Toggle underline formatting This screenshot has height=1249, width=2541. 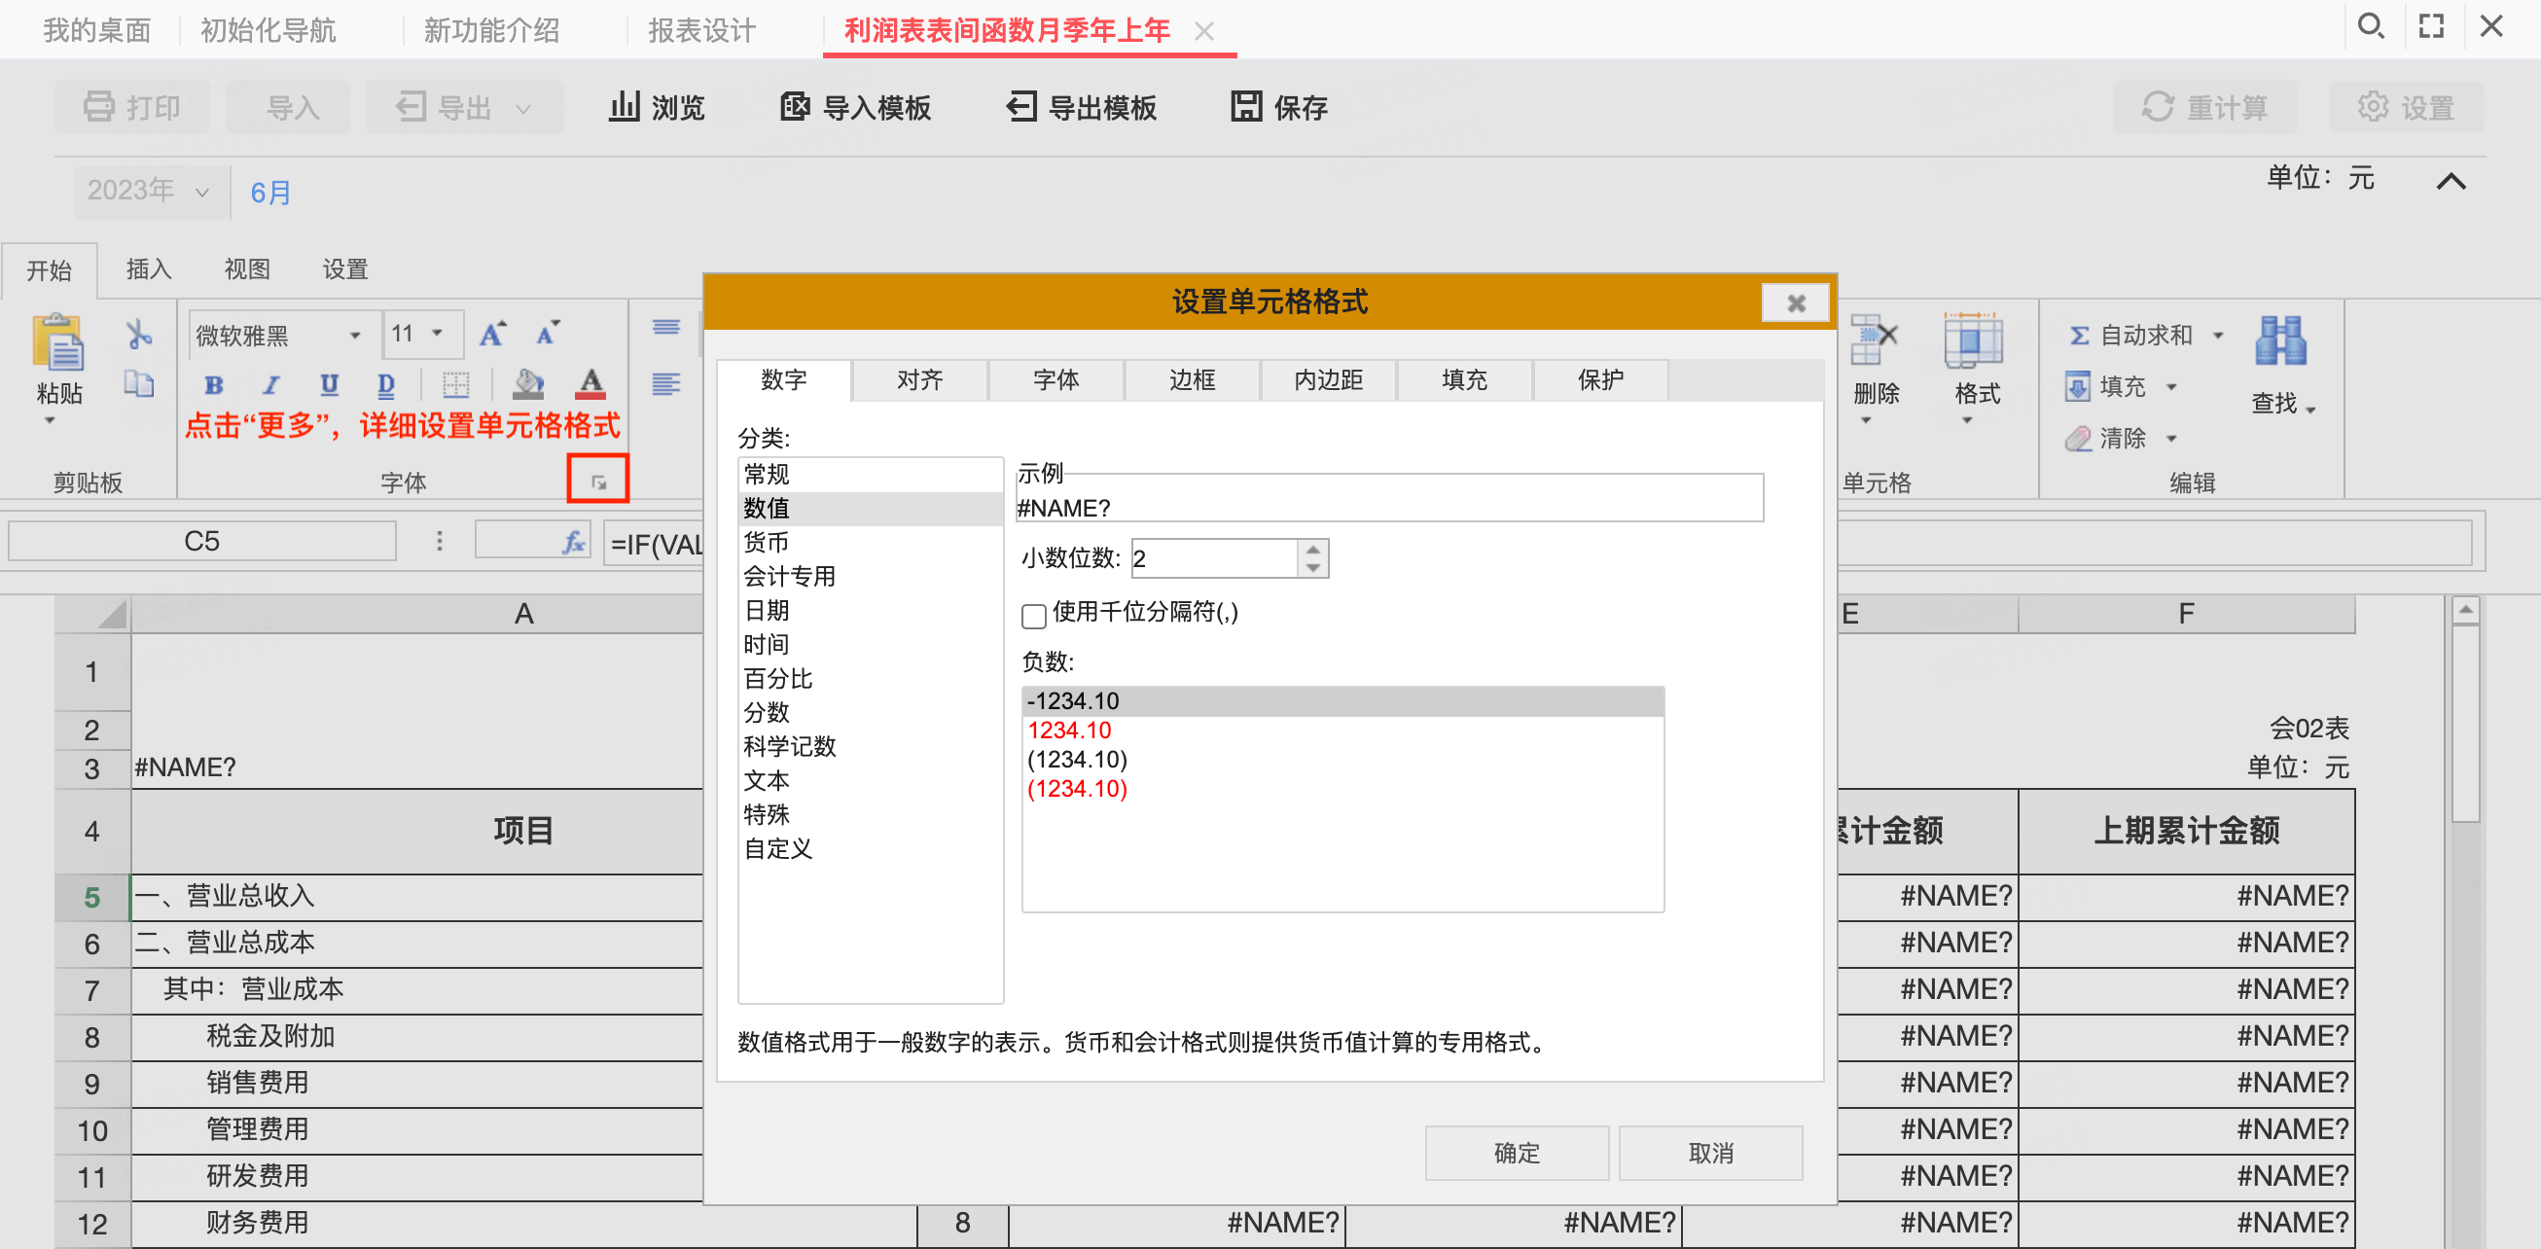tap(329, 385)
